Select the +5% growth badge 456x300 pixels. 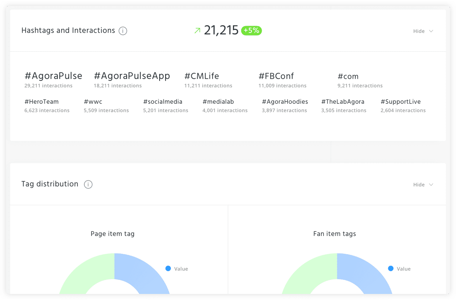coord(251,31)
